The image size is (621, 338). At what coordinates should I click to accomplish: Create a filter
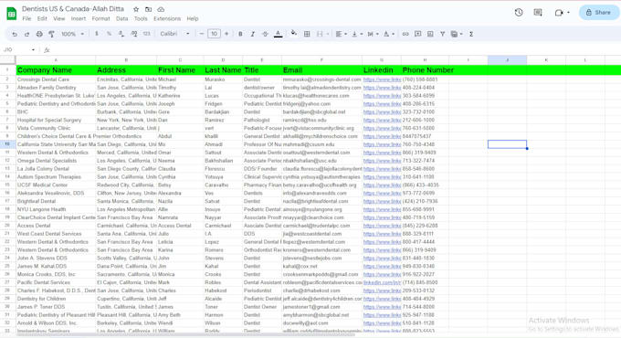click(442, 34)
